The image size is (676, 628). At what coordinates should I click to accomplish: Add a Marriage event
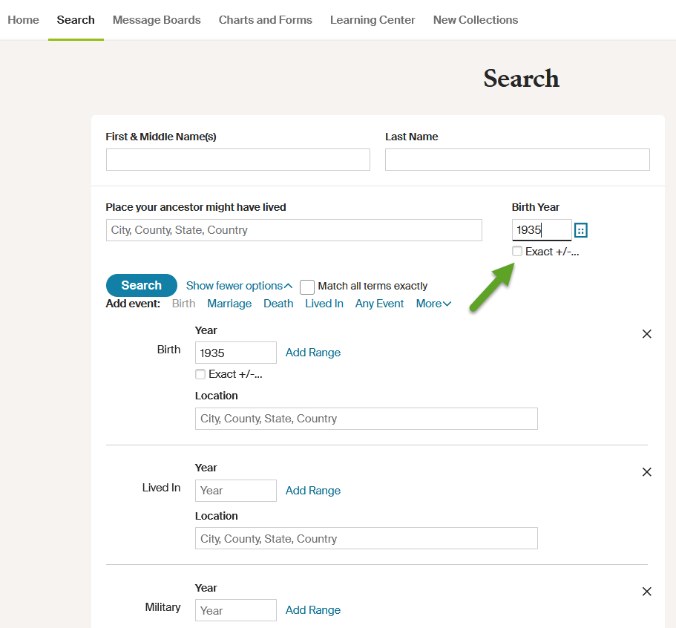coord(229,304)
